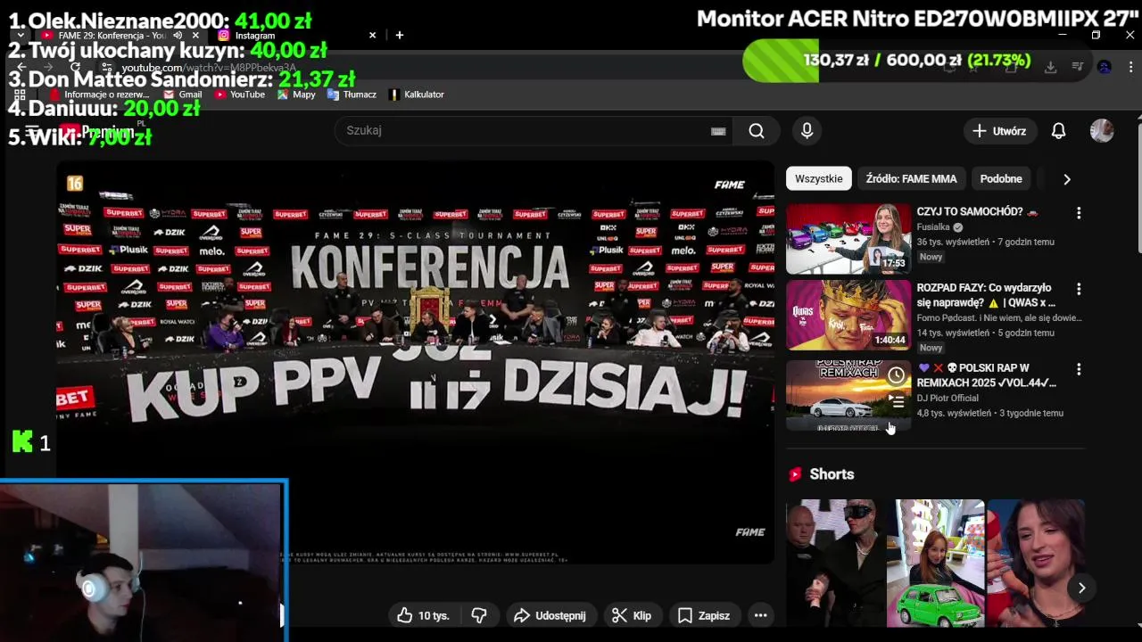Click the Utwórz create button
Viewport: 1142px width, 642px height.
[999, 131]
